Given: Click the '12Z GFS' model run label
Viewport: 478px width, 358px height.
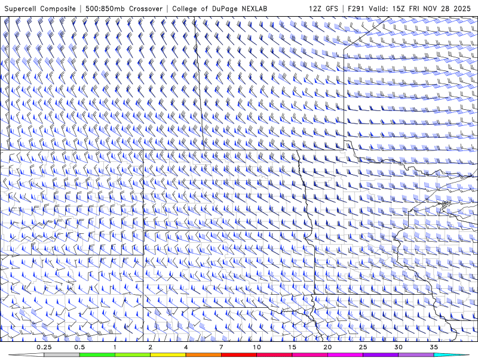Looking at the screenshot, I should pos(323,9).
